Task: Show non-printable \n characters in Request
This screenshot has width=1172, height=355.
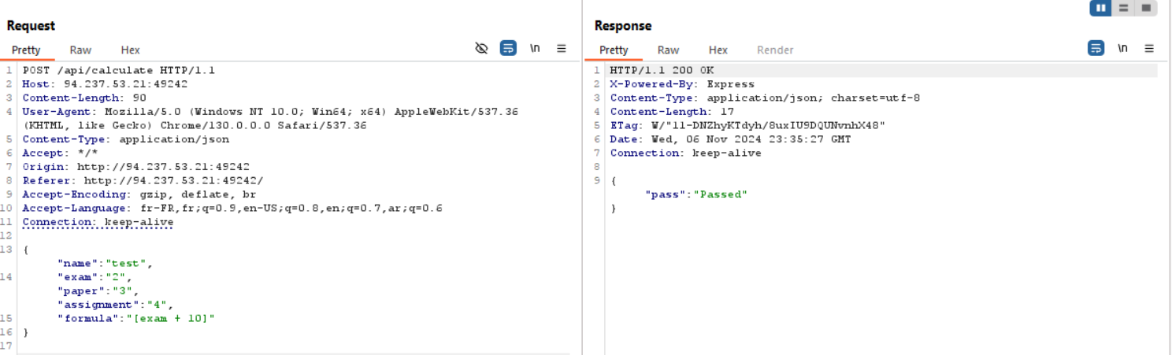Action: 535,49
